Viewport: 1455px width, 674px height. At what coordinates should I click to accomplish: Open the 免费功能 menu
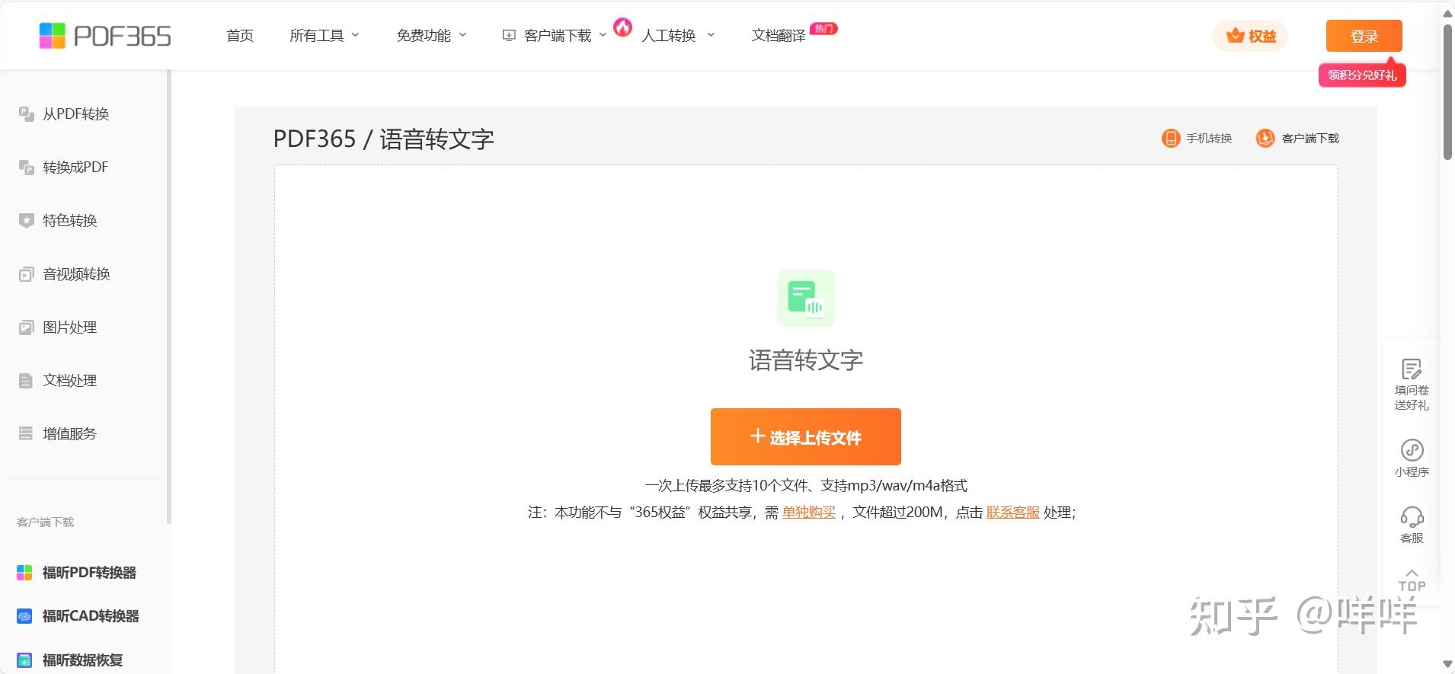pos(424,36)
